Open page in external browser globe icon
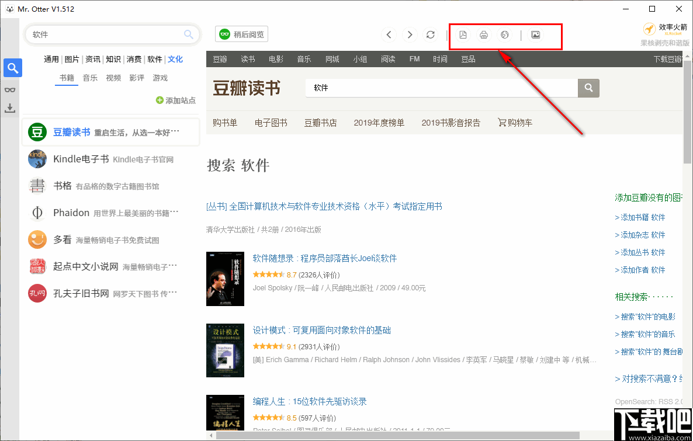The image size is (693, 441). (504, 34)
